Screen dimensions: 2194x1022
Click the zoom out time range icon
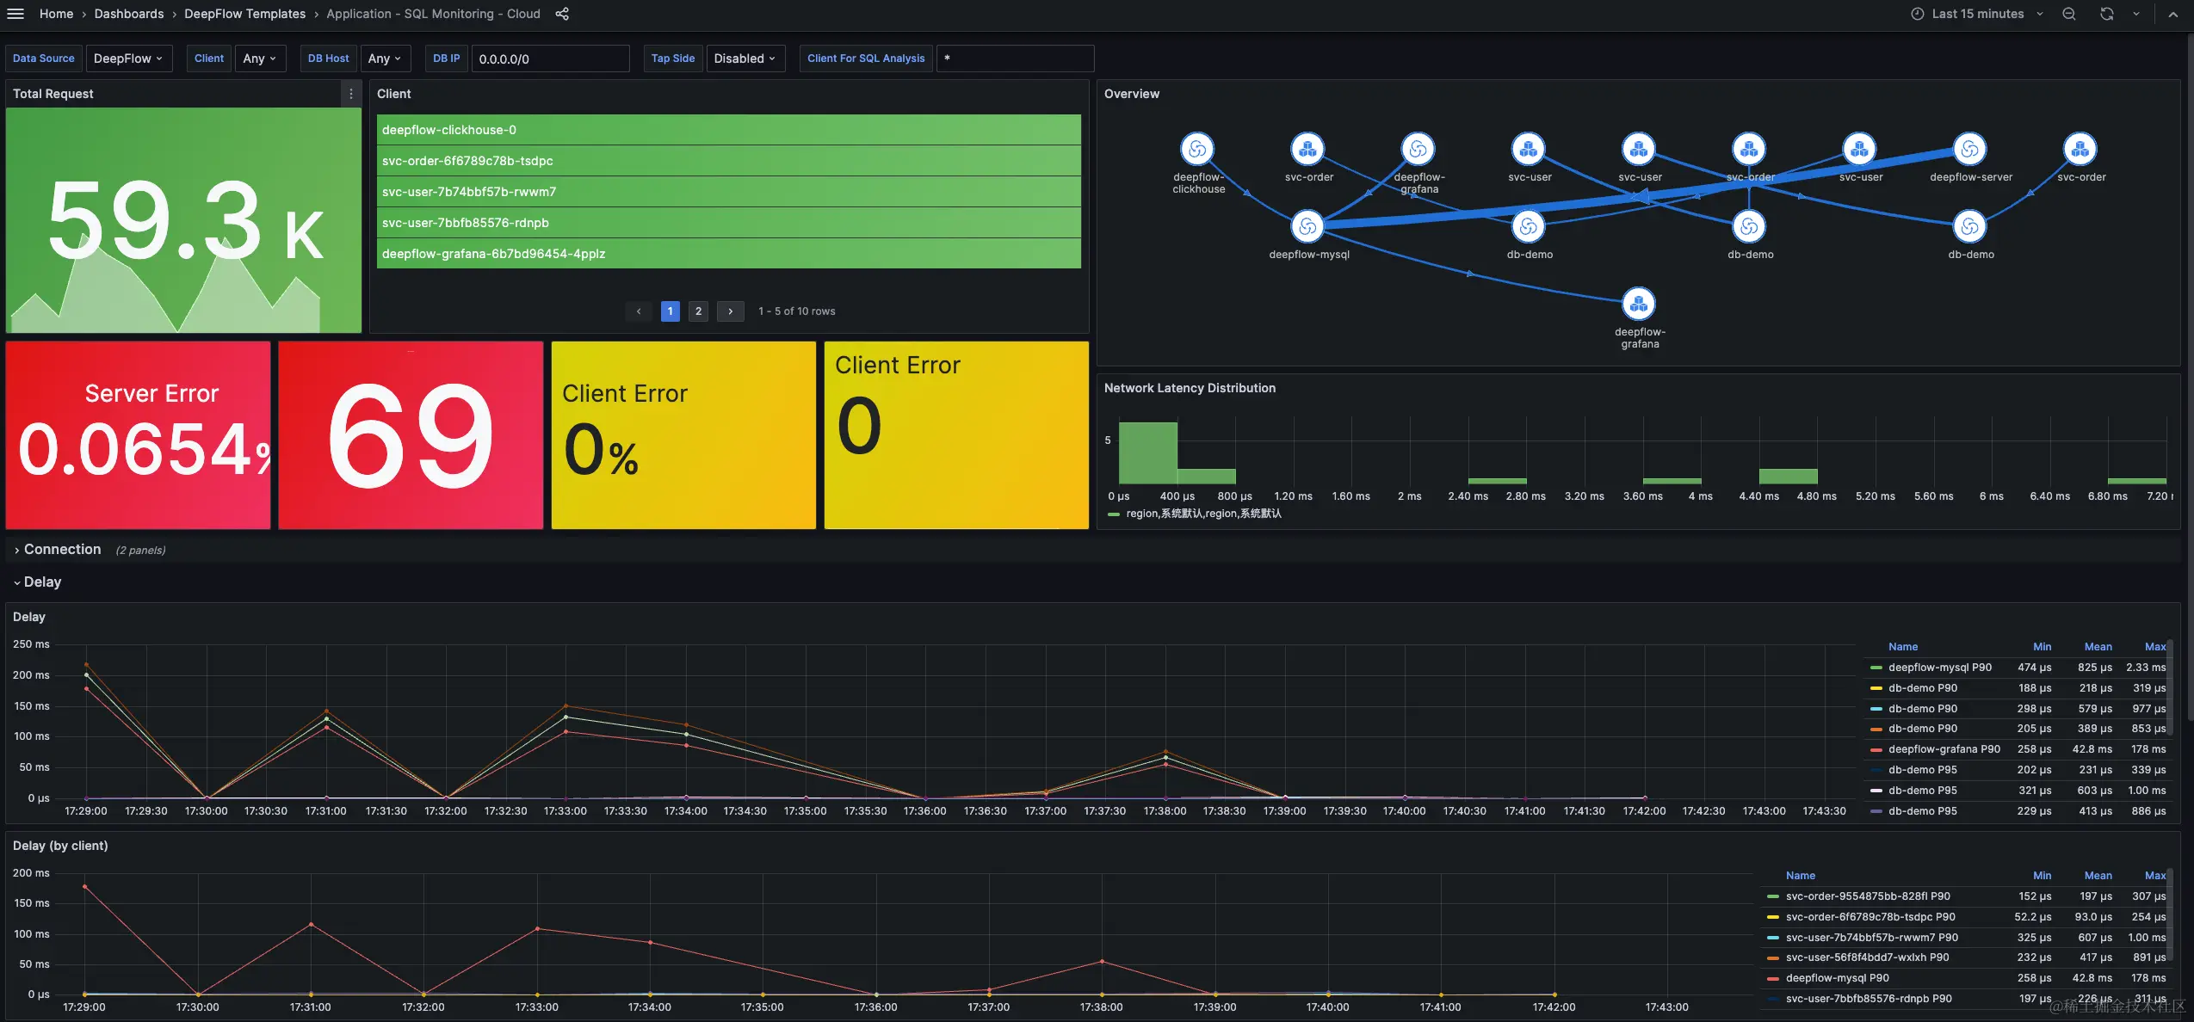tap(2069, 14)
